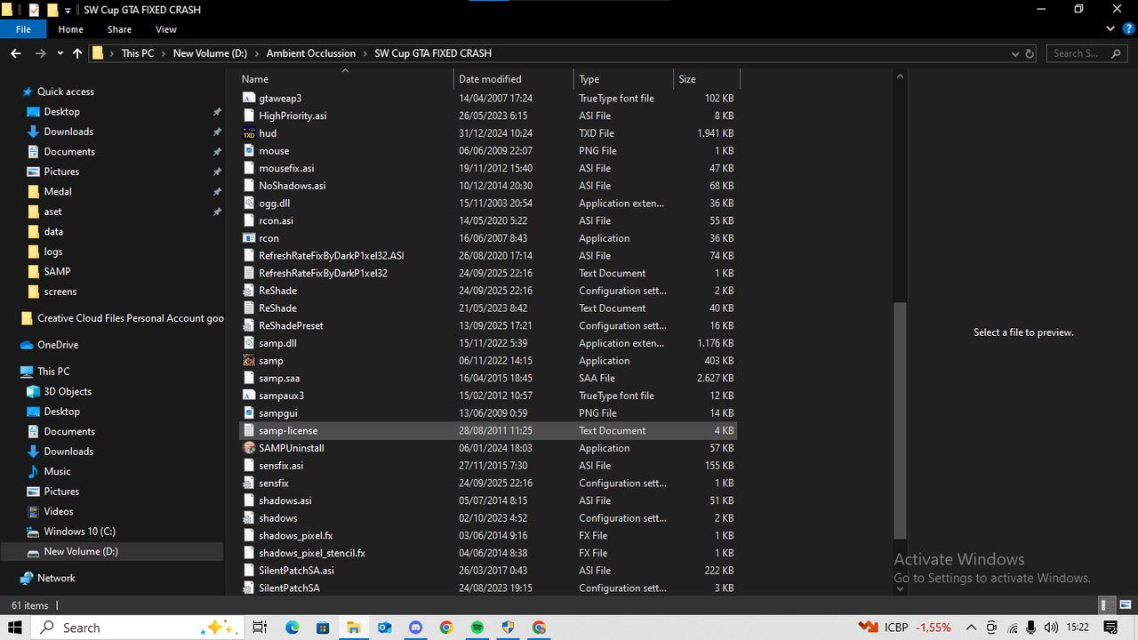The width and height of the screenshot is (1138, 640).
Task: Select shadows_pixel_stencil.fx file
Action: [311, 553]
